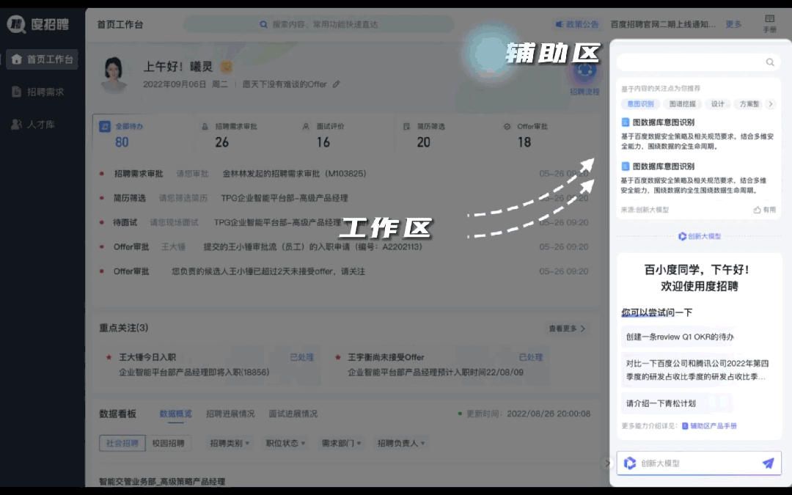This screenshot has width=792, height=495.
Task: Open 首页工作台 in sidebar
Action: coord(43,59)
